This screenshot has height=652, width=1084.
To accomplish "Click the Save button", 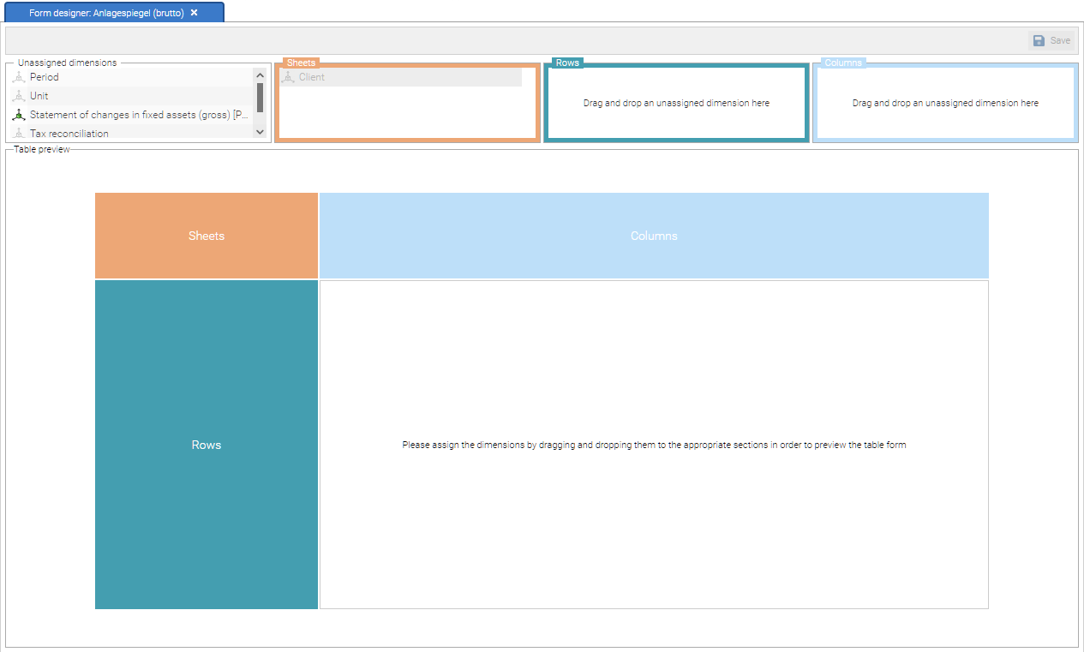I will coord(1051,40).
